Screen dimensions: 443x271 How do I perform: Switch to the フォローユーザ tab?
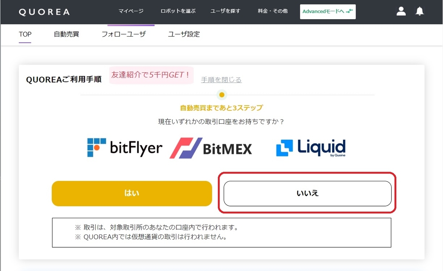pyautogui.click(x=124, y=34)
